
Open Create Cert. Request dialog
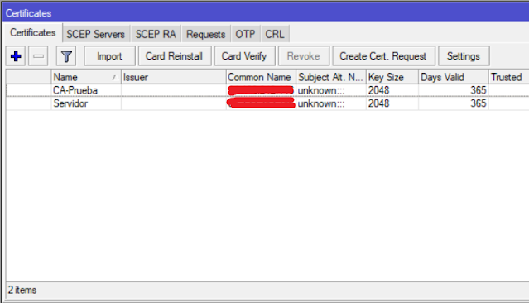(x=383, y=56)
